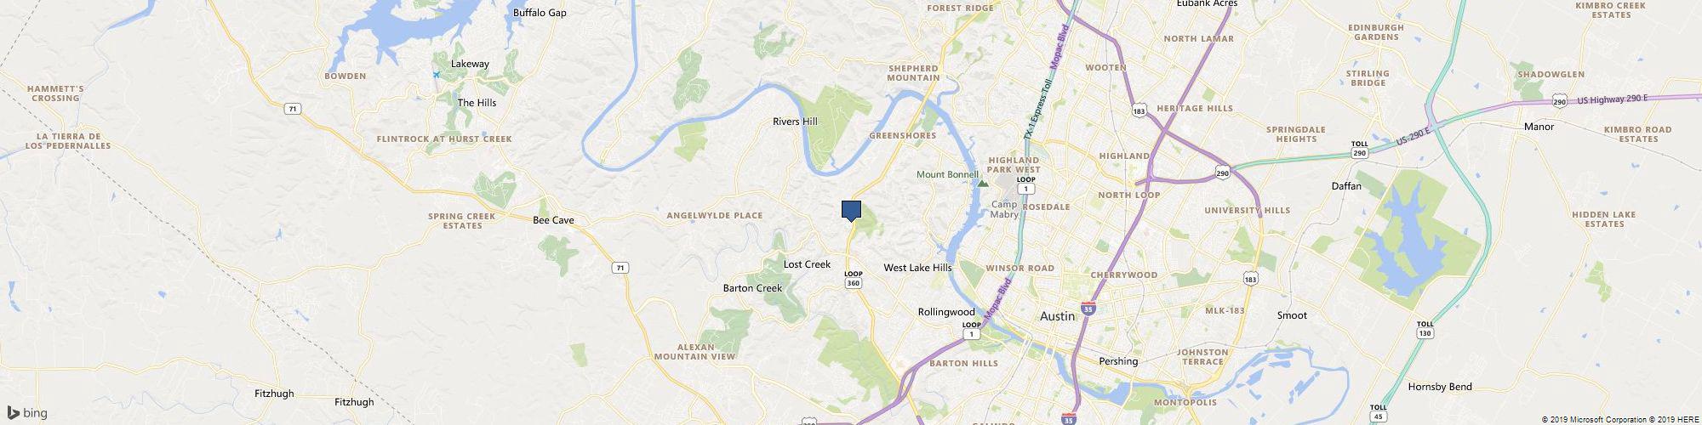This screenshot has width=1702, height=425.
Task: Click the Camp Mabry label
Action: click(x=1005, y=209)
